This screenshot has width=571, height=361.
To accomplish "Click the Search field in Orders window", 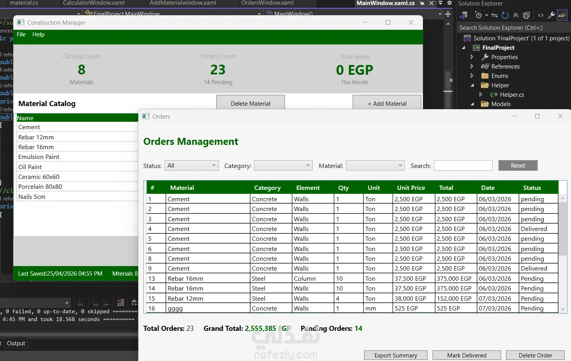I will coord(463,166).
